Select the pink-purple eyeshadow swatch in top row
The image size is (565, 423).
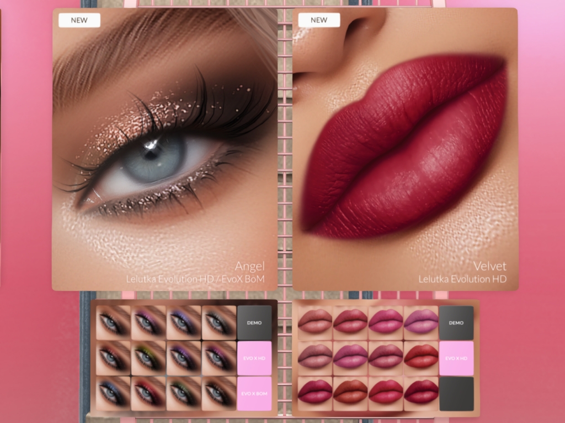pos(148,323)
